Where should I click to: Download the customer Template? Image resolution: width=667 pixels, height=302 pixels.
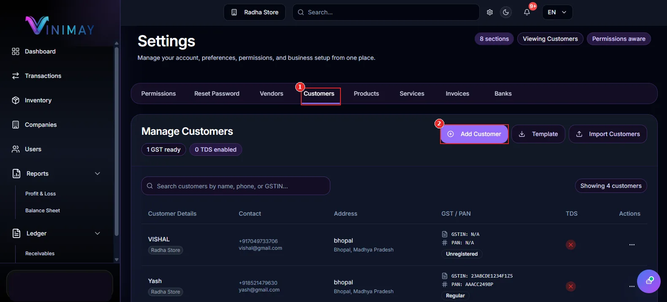[538, 134]
